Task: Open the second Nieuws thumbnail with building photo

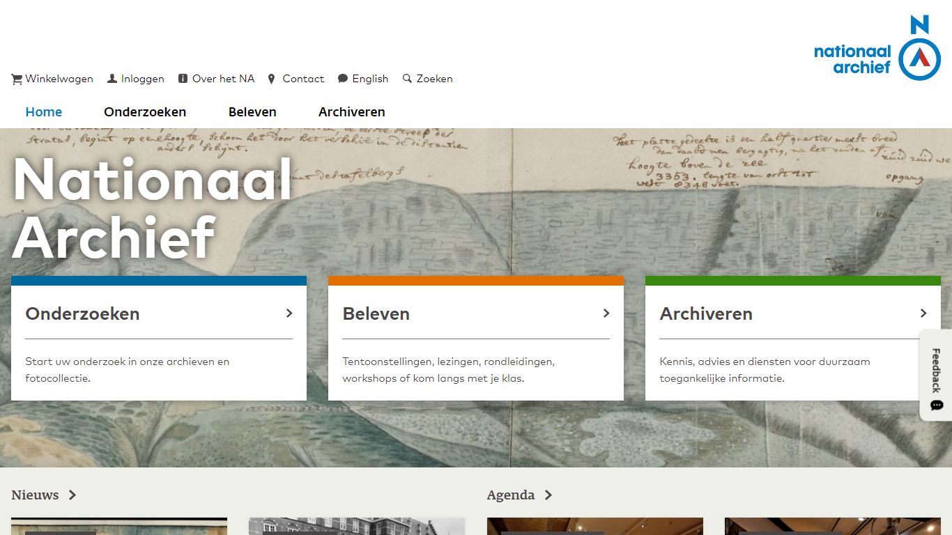Action: [x=357, y=527]
